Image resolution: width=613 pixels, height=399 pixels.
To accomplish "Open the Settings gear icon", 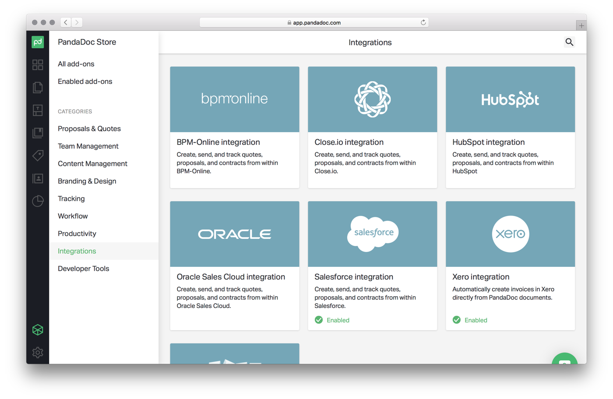I will click(38, 353).
